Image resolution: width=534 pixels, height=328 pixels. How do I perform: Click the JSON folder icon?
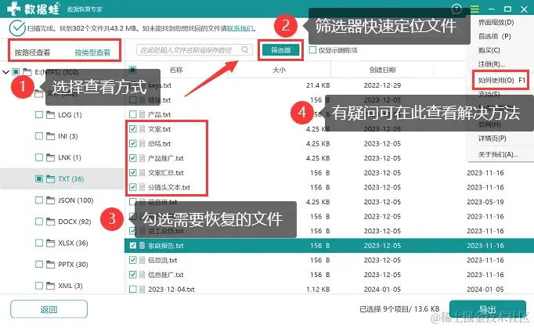point(50,200)
